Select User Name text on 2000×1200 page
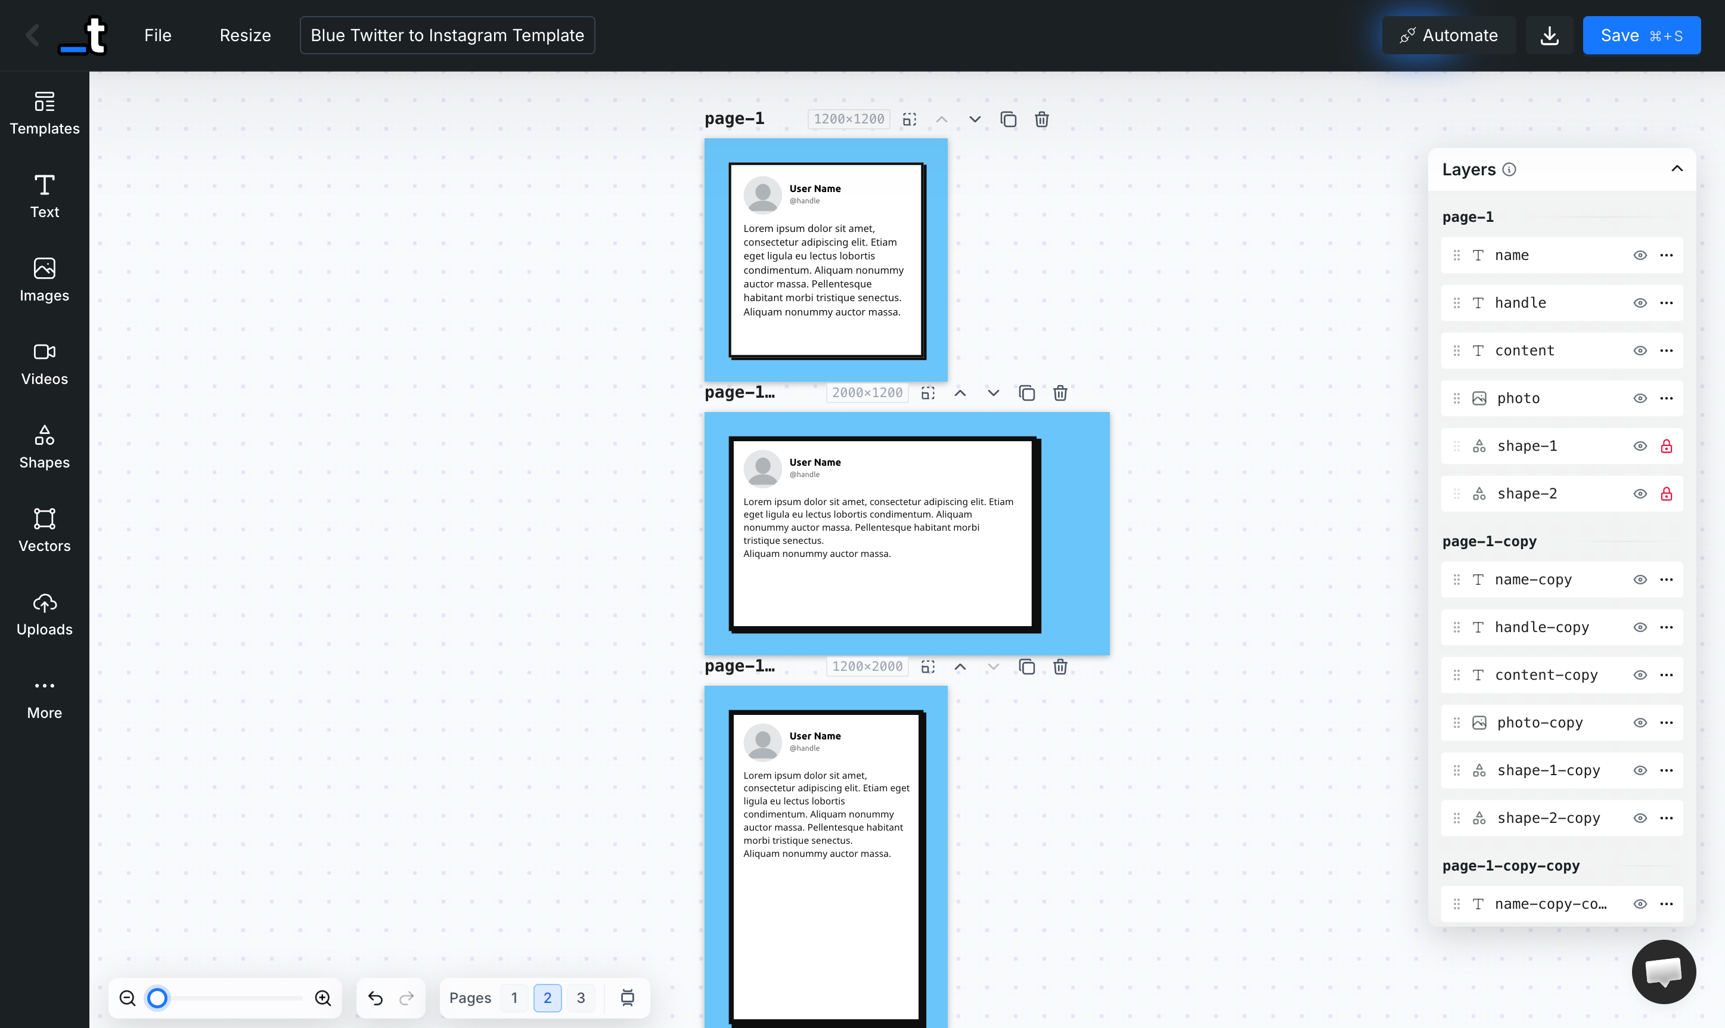The width and height of the screenshot is (1725, 1028). point(815,462)
